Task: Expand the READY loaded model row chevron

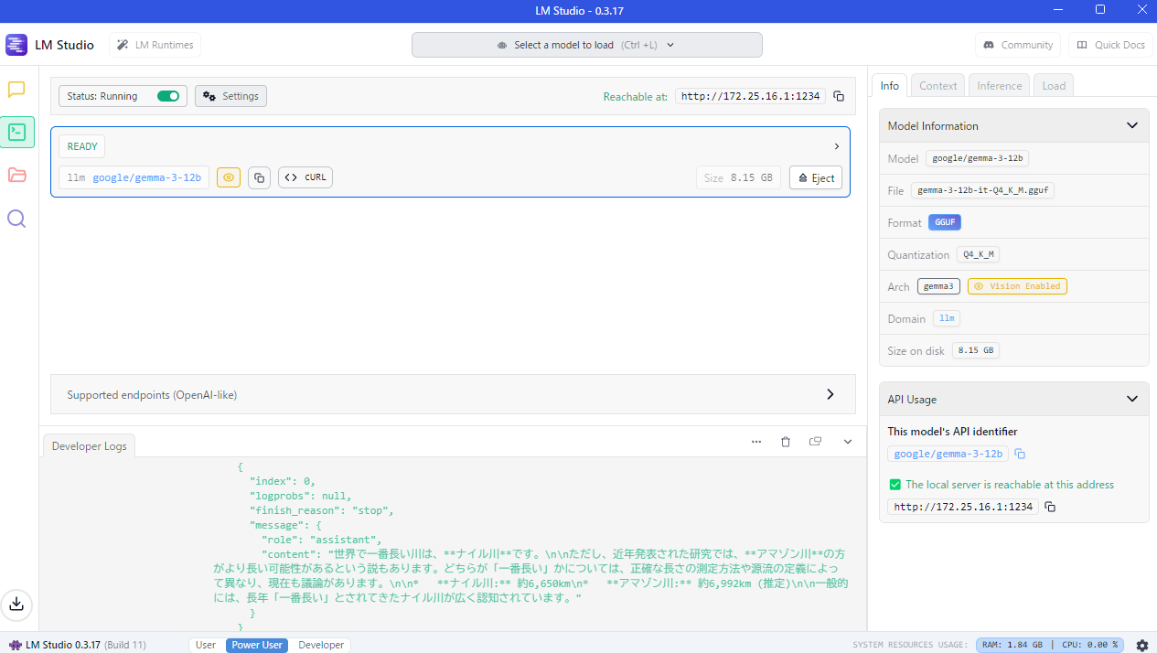Action: (836, 146)
